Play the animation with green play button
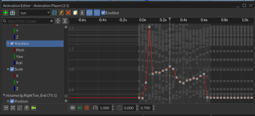 (x=80, y=108)
